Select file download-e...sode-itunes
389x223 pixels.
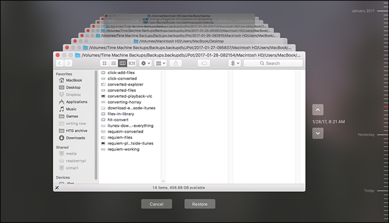tap(131, 108)
